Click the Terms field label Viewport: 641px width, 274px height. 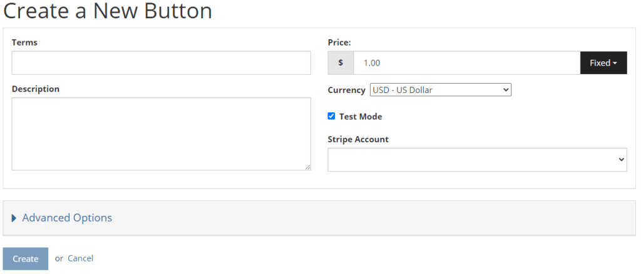pyautogui.click(x=24, y=42)
